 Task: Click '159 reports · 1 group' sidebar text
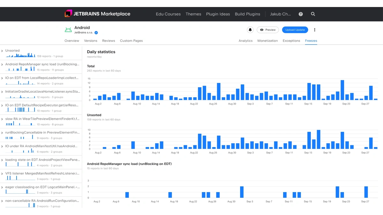tap(50, 56)
